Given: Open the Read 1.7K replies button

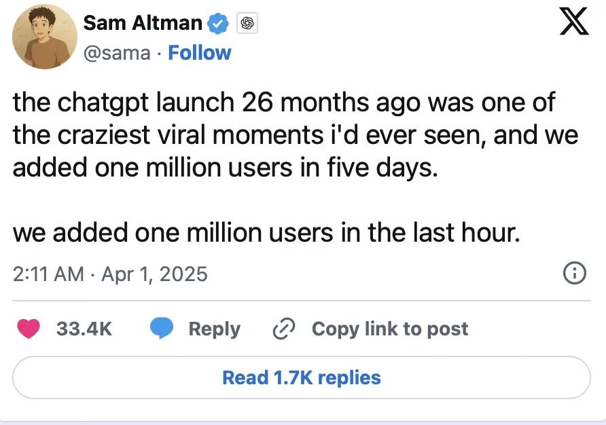Looking at the screenshot, I should [302, 377].
